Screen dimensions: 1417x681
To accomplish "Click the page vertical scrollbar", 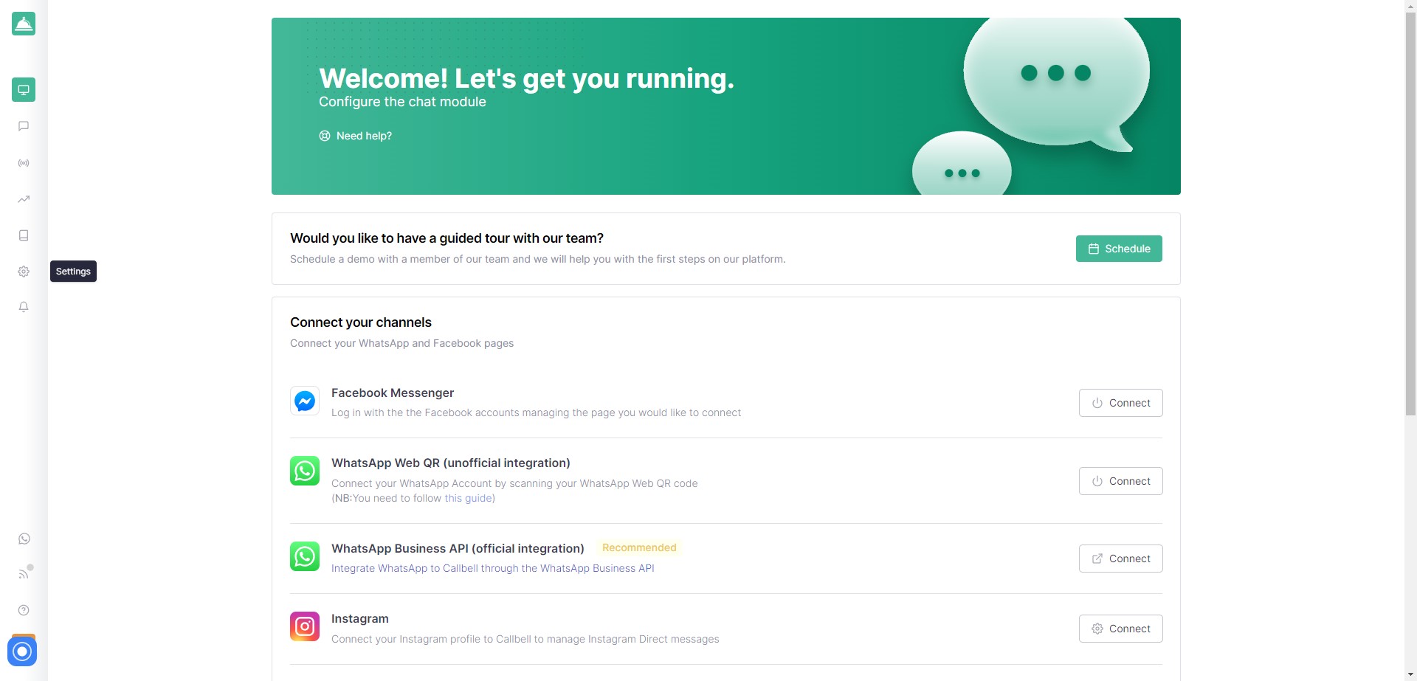I will (1410, 214).
